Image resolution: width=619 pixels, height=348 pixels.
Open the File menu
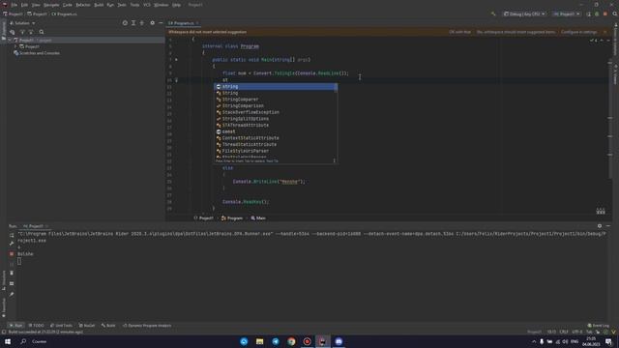[15, 5]
